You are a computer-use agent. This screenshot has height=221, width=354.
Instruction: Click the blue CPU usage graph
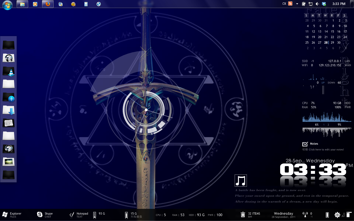[x=327, y=117]
